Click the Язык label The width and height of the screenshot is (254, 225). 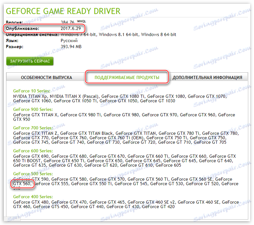coord(12,41)
